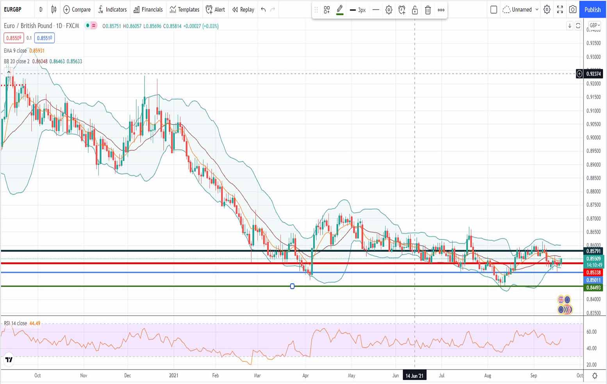This screenshot has width=607, height=384.
Task: Open the candlestick chart style selector
Action: pyautogui.click(x=54, y=9)
